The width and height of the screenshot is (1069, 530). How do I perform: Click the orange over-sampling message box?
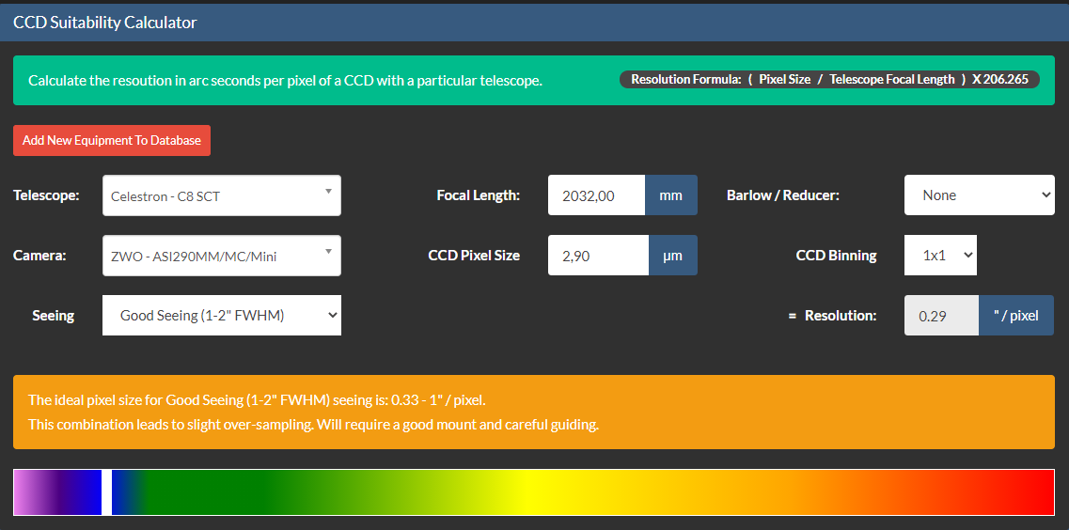tap(533, 413)
